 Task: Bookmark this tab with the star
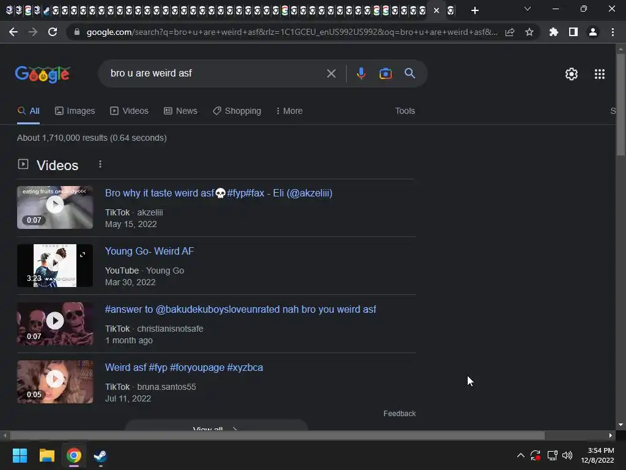pos(529,32)
